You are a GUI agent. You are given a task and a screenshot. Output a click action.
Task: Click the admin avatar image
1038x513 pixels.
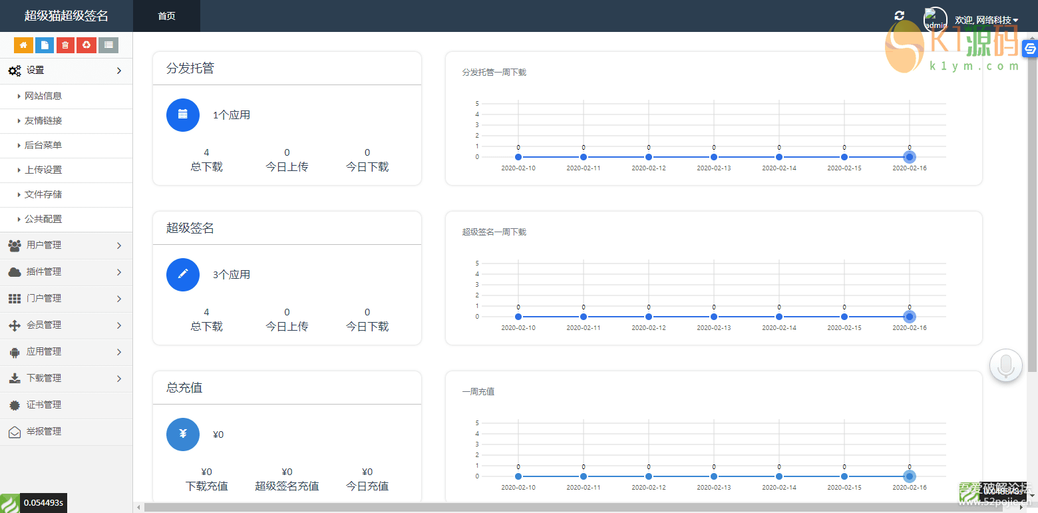tap(935, 19)
